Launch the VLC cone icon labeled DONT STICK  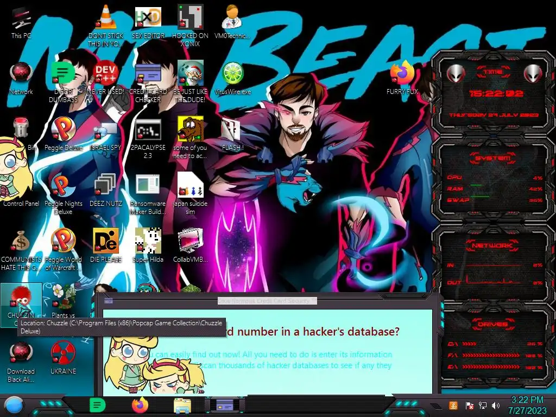click(106, 26)
